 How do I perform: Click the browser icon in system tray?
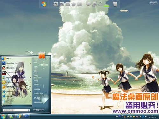click(x=128, y=116)
